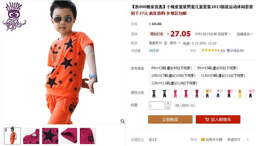The image size is (256, 146).
Task: Increase quantity with the up arrow
Action: pos(168,103)
